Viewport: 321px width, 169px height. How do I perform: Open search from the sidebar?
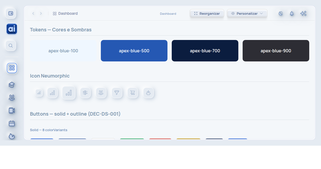click(11, 46)
